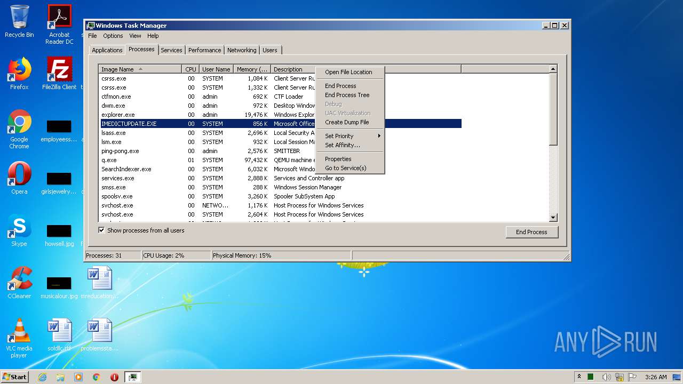683x384 pixels.
Task: Choose End Process Tree menu entry
Action: click(x=350, y=95)
